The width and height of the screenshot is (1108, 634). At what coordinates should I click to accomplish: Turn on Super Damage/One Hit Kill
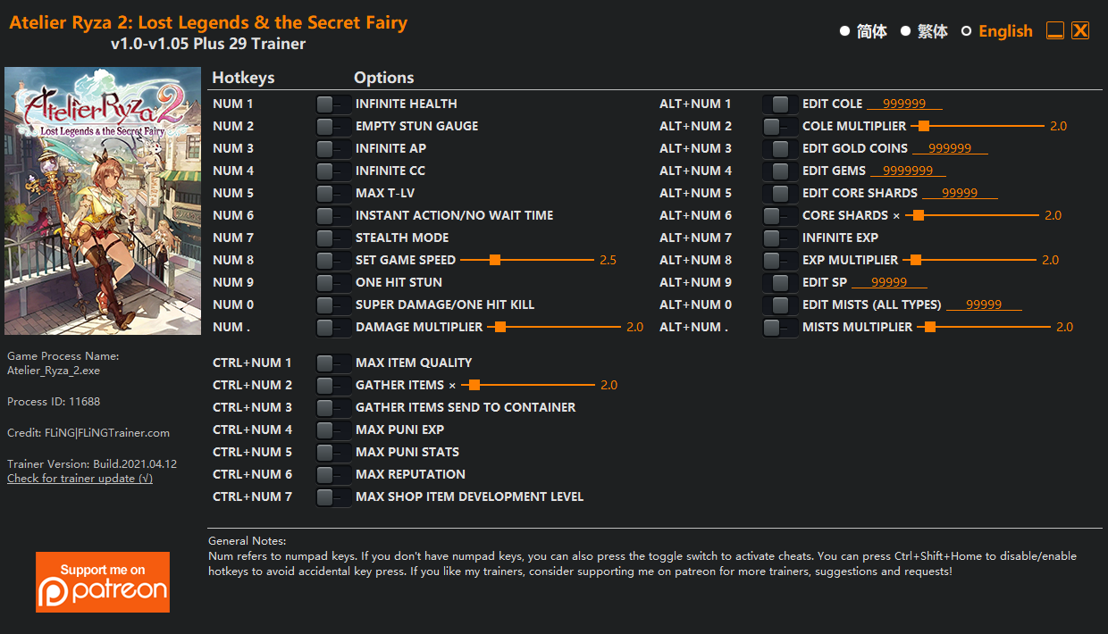tap(333, 305)
